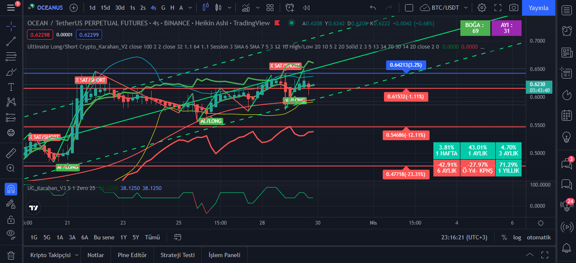Select the trend line drawing tool
Image resolution: width=576 pixels, height=263 pixels.
[11, 41]
